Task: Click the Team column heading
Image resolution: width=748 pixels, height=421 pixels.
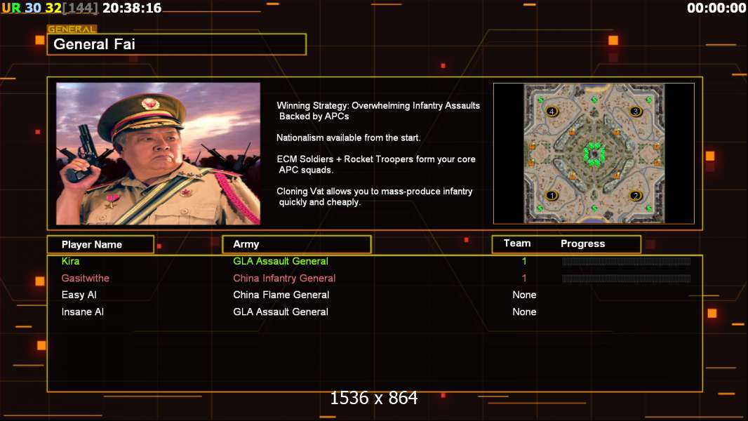Action: point(517,243)
